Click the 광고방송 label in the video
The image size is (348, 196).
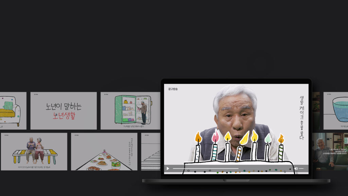173,89
